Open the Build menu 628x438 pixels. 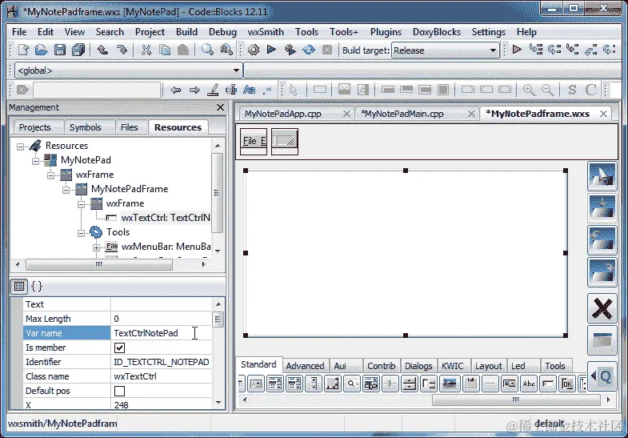click(x=186, y=32)
